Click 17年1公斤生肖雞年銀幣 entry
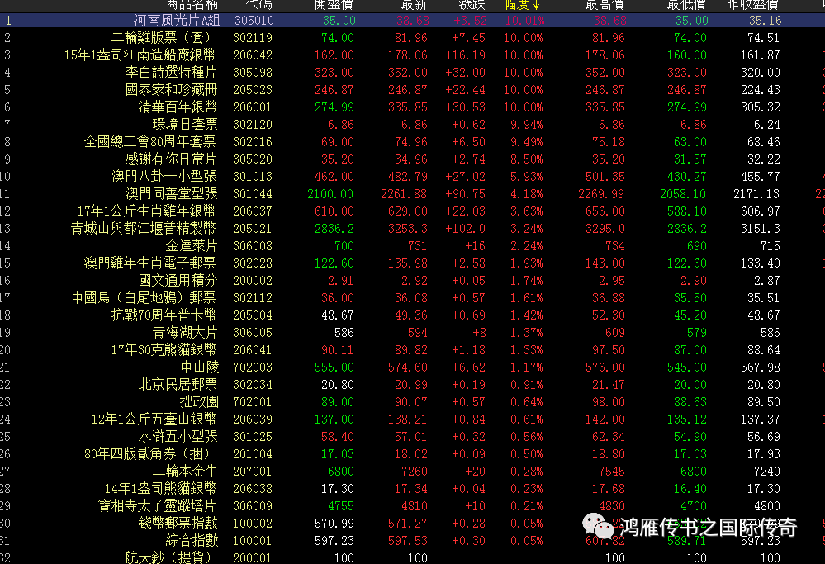The height and width of the screenshot is (564, 825). point(147,211)
